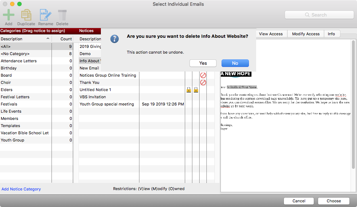Click the Delete trash icon

[62, 15]
